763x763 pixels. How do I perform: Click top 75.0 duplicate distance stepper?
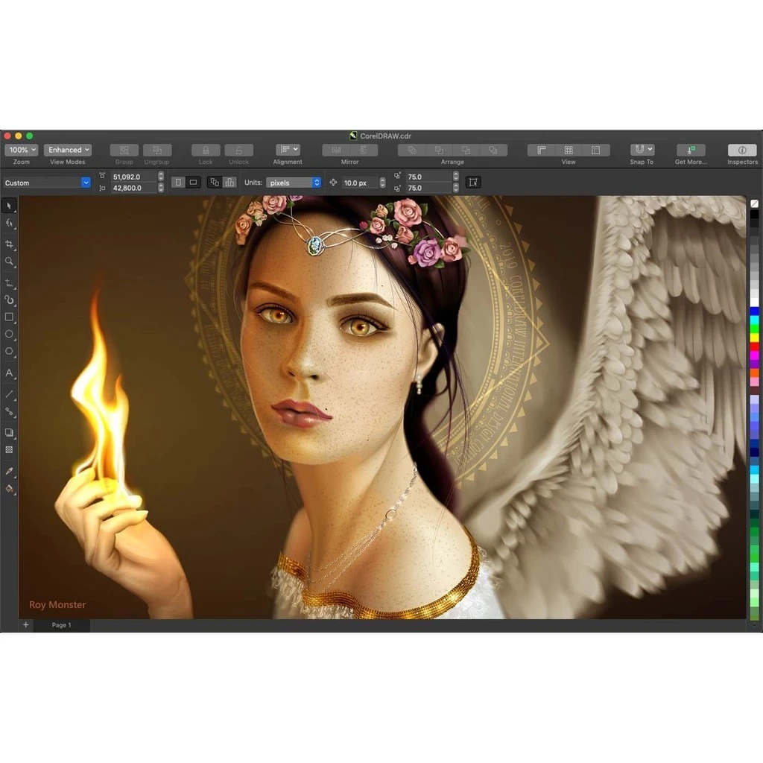click(x=455, y=177)
